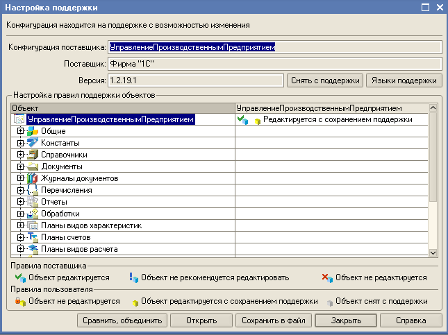Expand the Журналы документов node

[x=20, y=178]
